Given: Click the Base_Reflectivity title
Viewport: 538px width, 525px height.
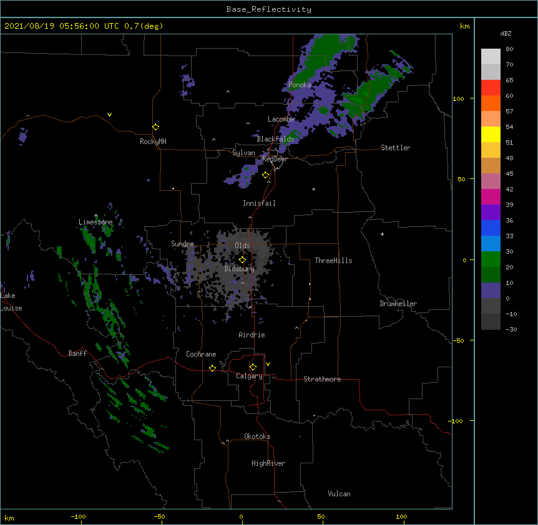Looking at the screenshot, I should click(x=269, y=9).
